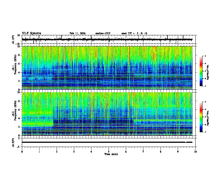Viewport: 220px width, 170px height.
Task: Click the "2" kHz tick of ch.2 spectrogram
Action: coord(19,127)
